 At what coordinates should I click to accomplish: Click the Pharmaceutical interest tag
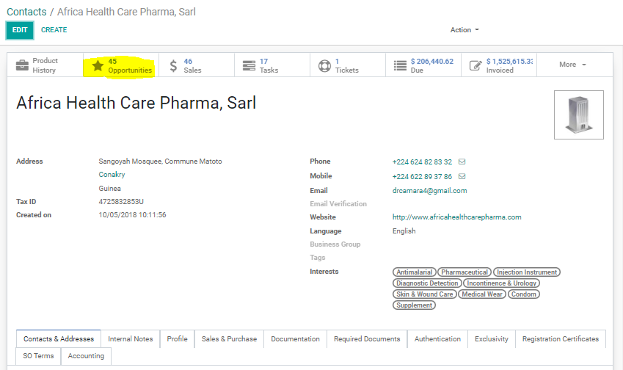[x=464, y=272]
